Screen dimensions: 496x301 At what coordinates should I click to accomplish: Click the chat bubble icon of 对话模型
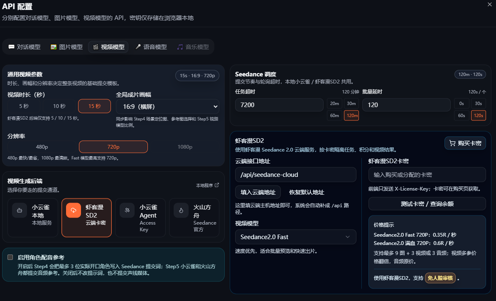pyautogui.click(x=11, y=47)
